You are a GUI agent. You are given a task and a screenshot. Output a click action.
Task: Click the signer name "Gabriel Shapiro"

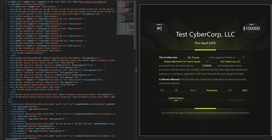click(x=176, y=98)
